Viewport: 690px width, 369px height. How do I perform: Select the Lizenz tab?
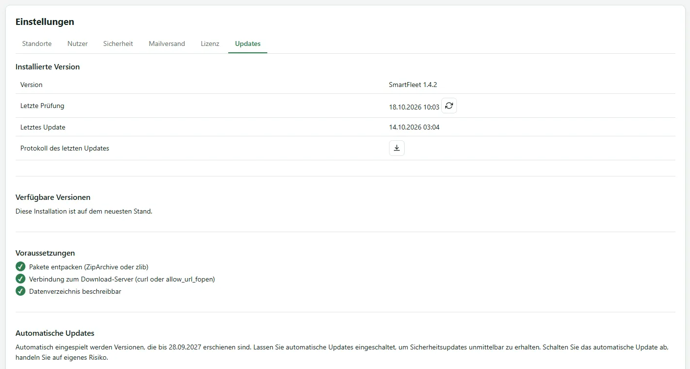pos(210,43)
